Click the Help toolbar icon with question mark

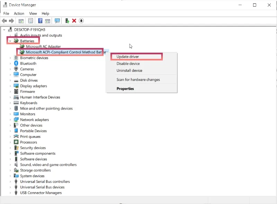click(40, 21)
